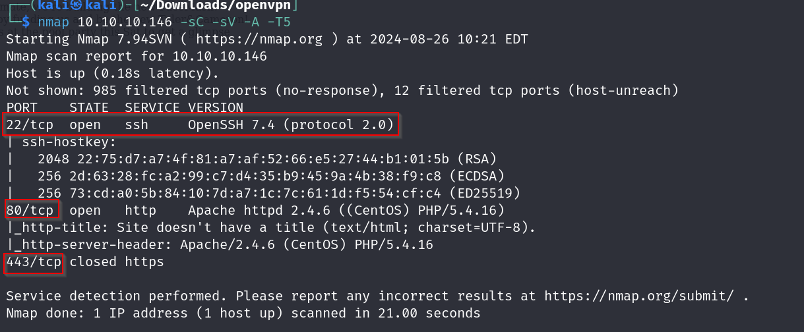Click the highlighted 80/tcp port label
The height and width of the screenshot is (332, 804).
32,210
